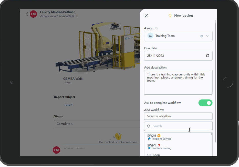
Task: Open the Select a workflow dropdown
Action: [178, 116]
